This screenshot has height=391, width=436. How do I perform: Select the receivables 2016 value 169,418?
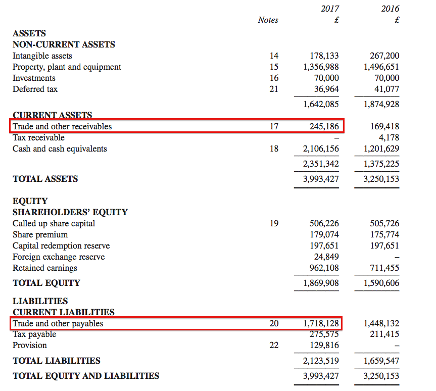pos(384,126)
